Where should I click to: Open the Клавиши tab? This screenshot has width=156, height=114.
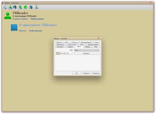click(88, 47)
